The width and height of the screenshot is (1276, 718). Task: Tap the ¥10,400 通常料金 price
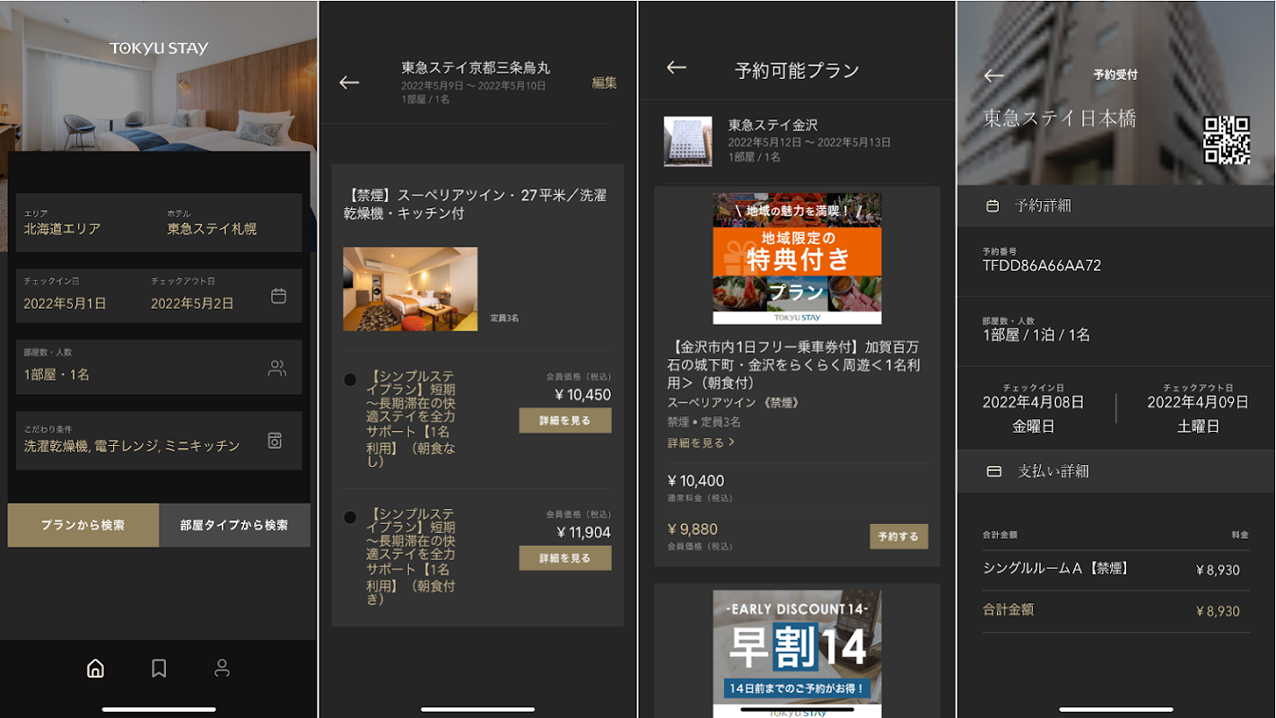point(695,481)
